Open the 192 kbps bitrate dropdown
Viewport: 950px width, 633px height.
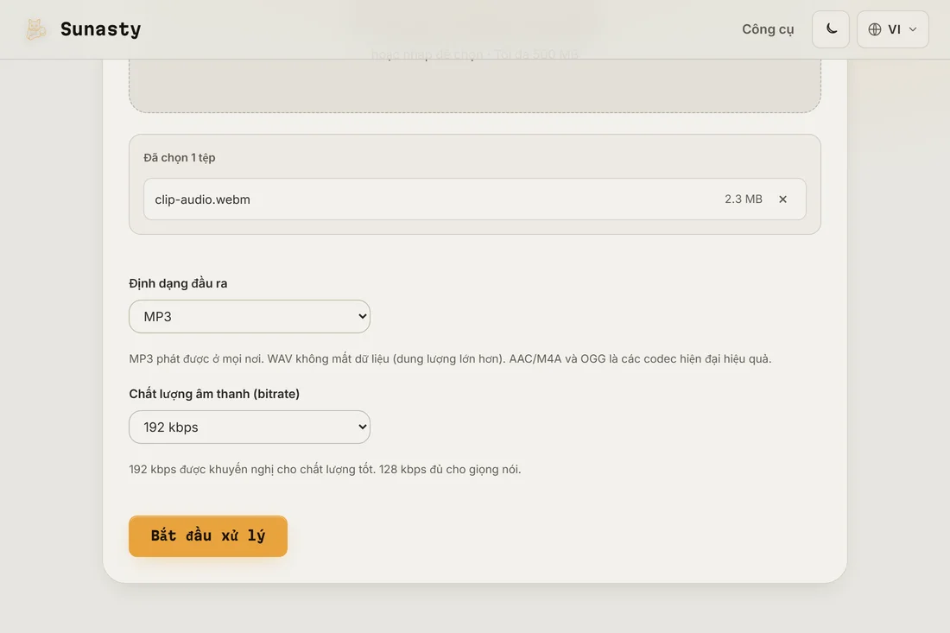(250, 427)
